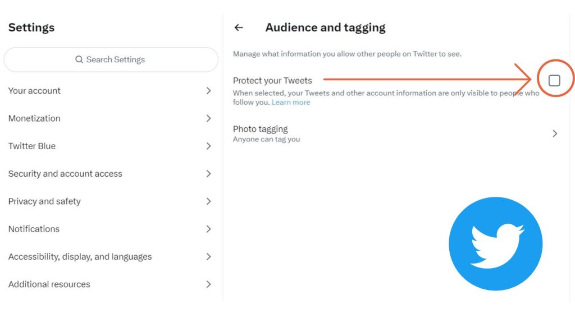Open the Your account settings section
Viewport: 575px width, 323px height.
coord(111,91)
